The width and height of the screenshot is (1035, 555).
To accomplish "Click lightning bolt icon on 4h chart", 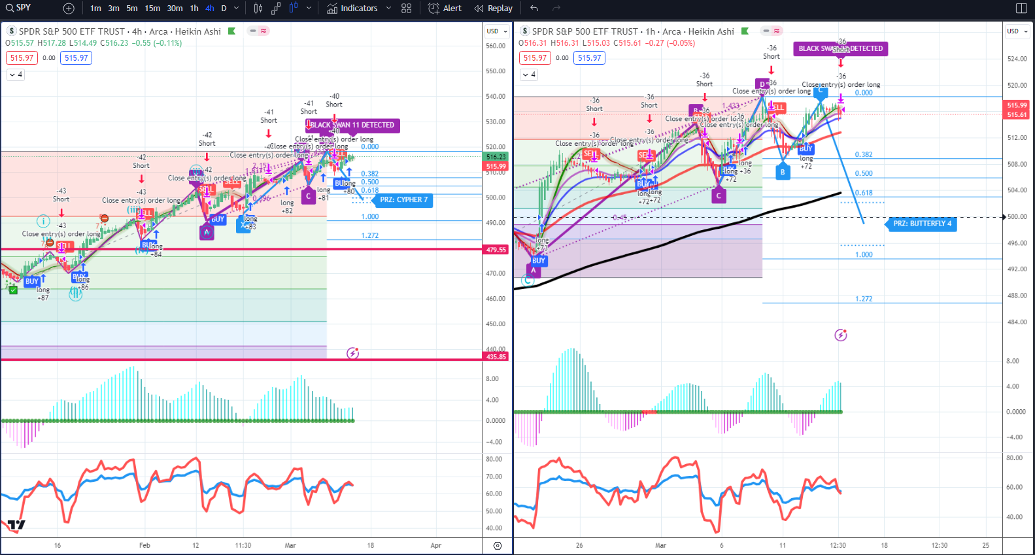I will tap(353, 354).
